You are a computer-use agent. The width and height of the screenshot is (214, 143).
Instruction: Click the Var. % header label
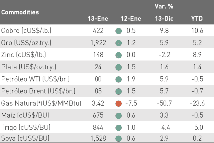coord(164,6)
